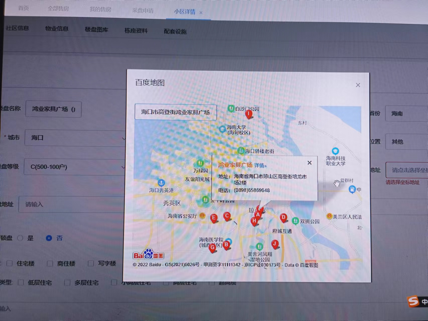Click red map marker D
This screenshot has width=428, height=321.
(283, 218)
